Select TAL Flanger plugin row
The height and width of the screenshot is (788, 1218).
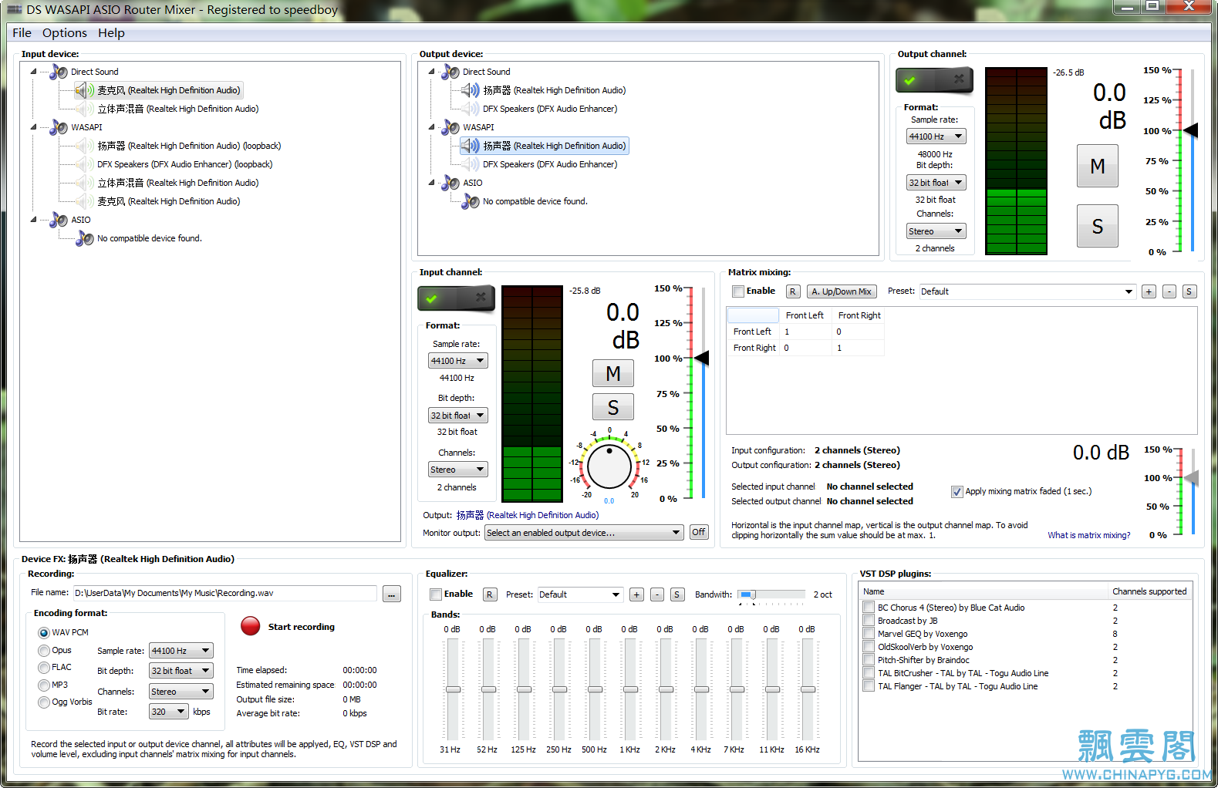coord(957,686)
